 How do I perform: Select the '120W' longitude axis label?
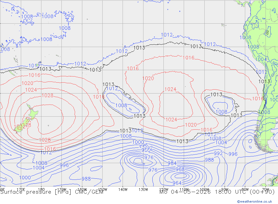pyautogui.click(x=164, y=190)
